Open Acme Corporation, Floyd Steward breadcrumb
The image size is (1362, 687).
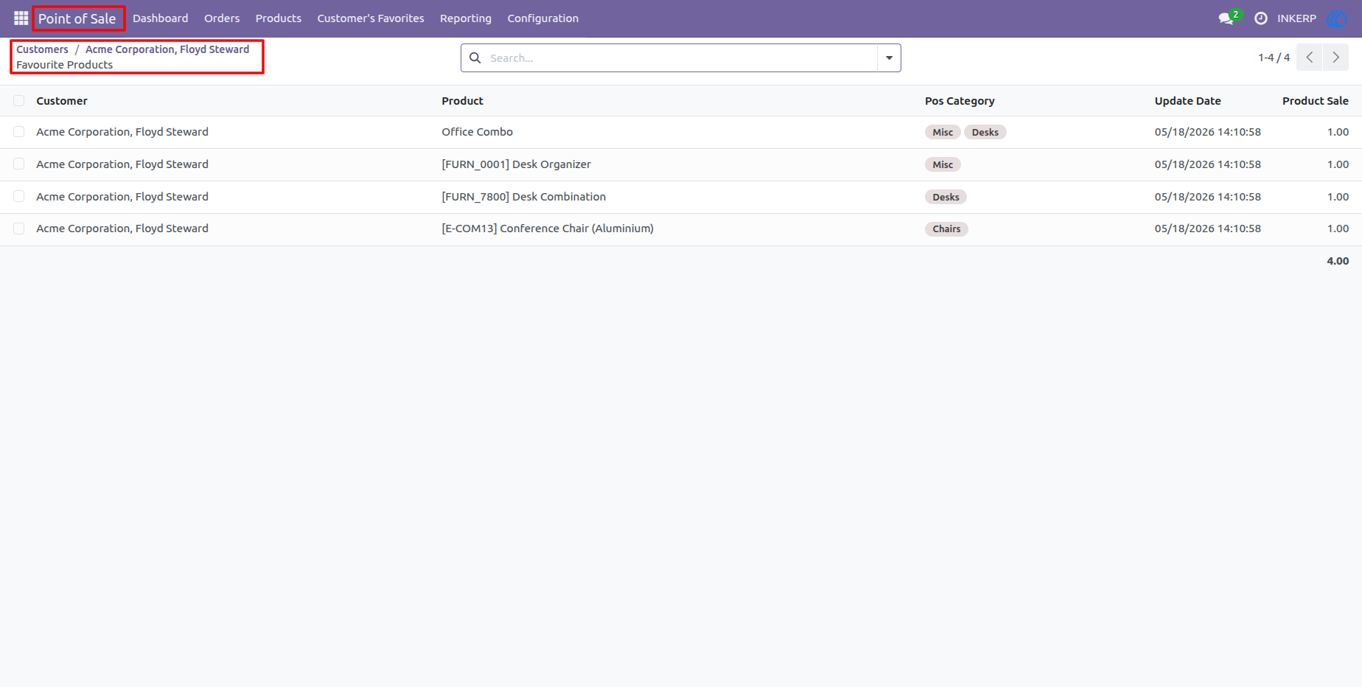(x=167, y=49)
